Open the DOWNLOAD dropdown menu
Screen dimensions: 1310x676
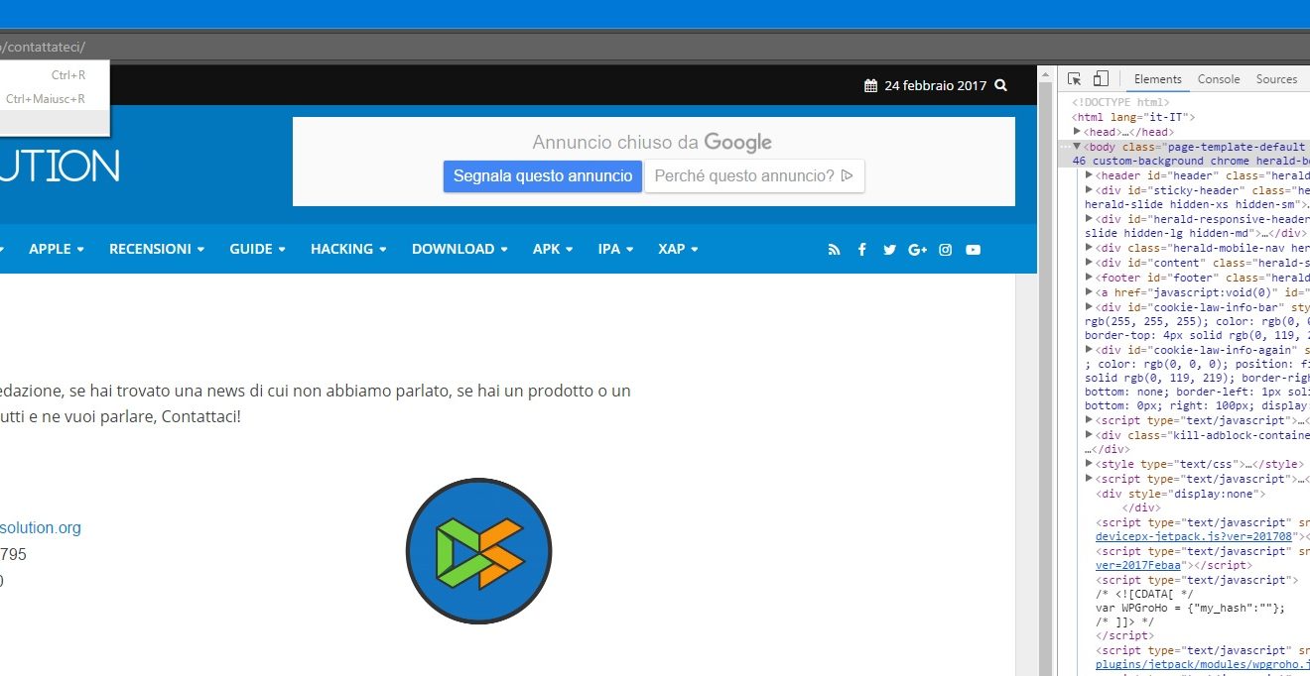coord(460,249)
